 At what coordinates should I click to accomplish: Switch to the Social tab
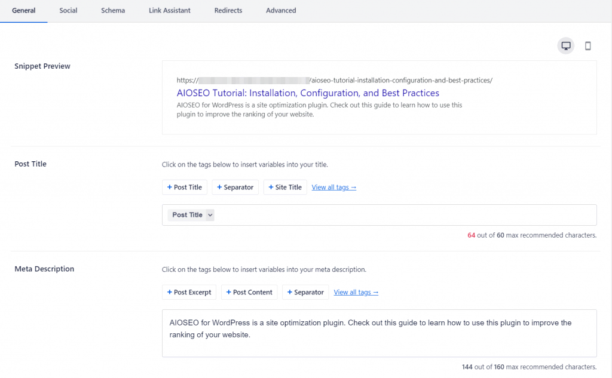click(68, 10)
